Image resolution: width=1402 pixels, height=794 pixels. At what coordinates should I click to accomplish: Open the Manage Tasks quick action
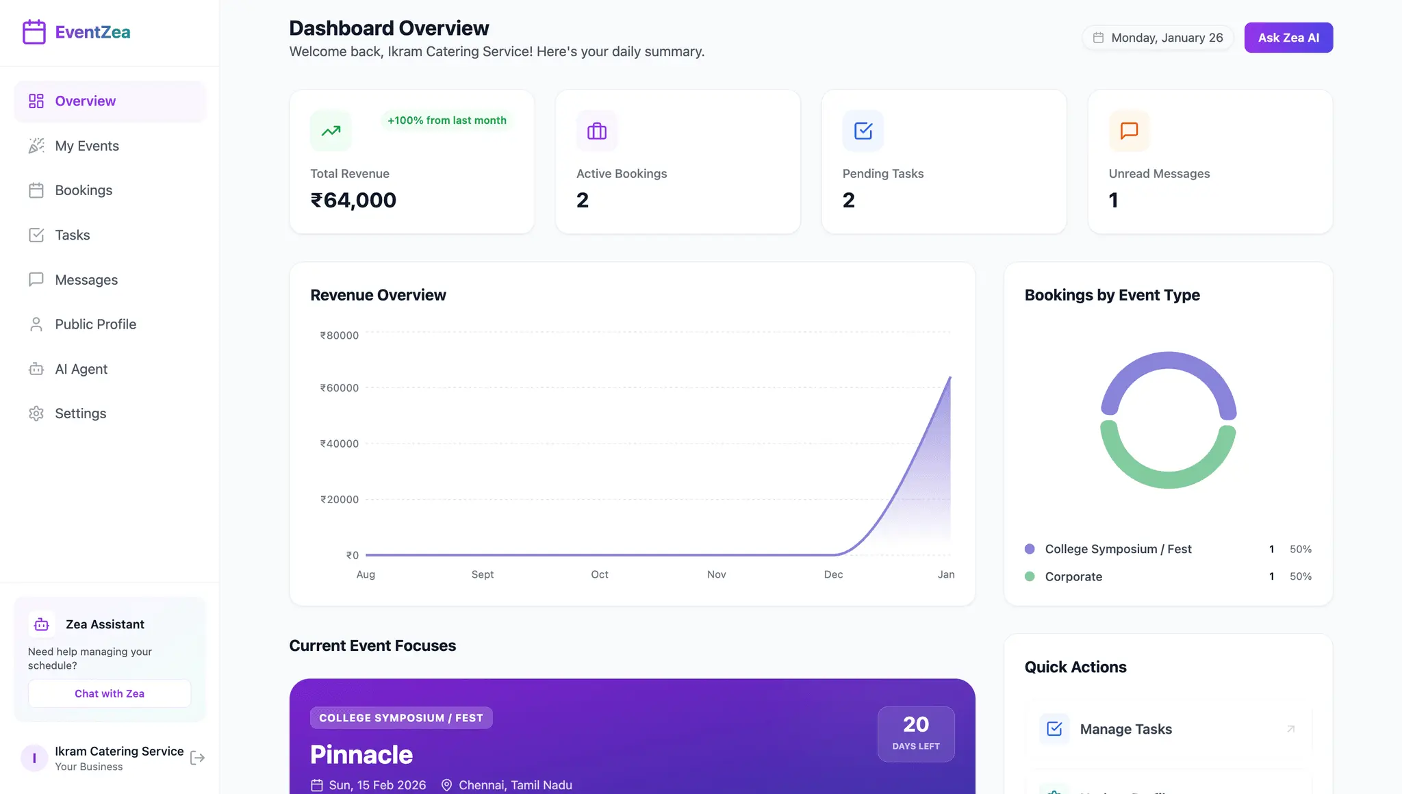[1168, 729]
